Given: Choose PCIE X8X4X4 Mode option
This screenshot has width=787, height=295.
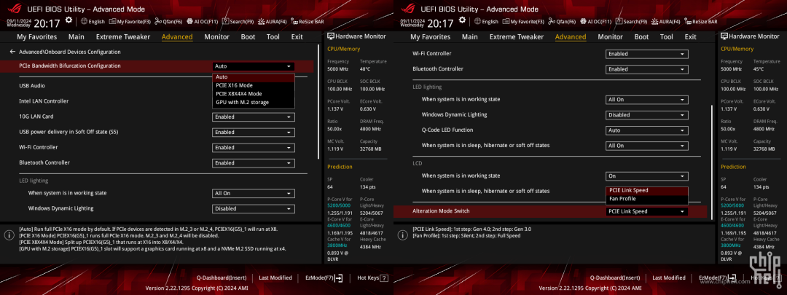Looking at the screenshot, I should (254, 94).
